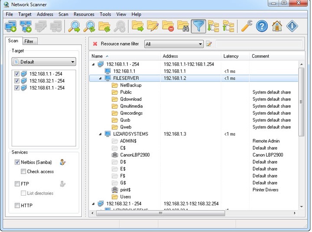This screenshot has height=232, width=312.
Task: Click the filter funnel toolbar icon
Action: [198, 26]
